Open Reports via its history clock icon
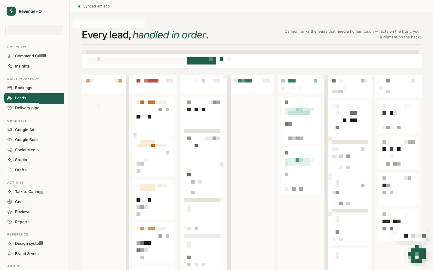The height and width of the screenshot is (270, 433). pos(10,222)
